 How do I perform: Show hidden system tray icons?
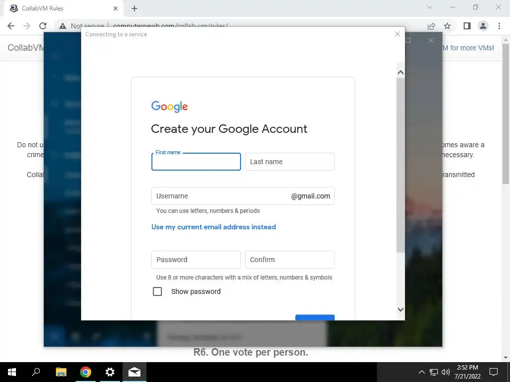coord(421,372)
